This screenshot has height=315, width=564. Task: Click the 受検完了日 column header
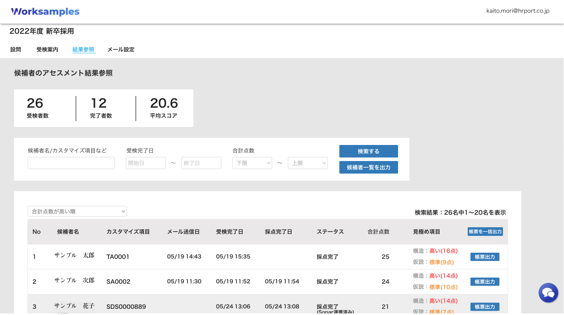[229, 232]
